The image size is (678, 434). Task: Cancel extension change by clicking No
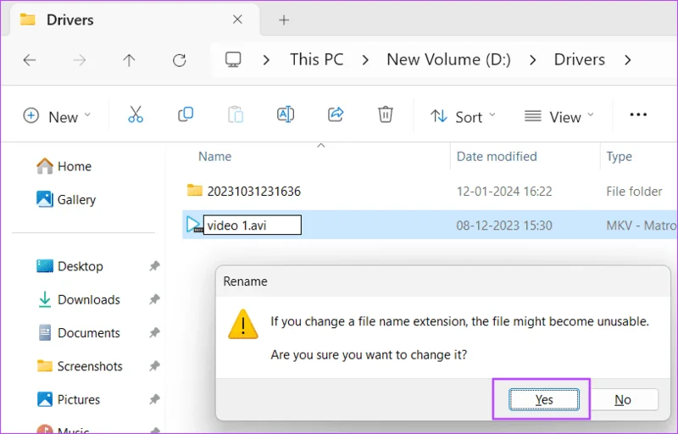(x=623, y=399)
